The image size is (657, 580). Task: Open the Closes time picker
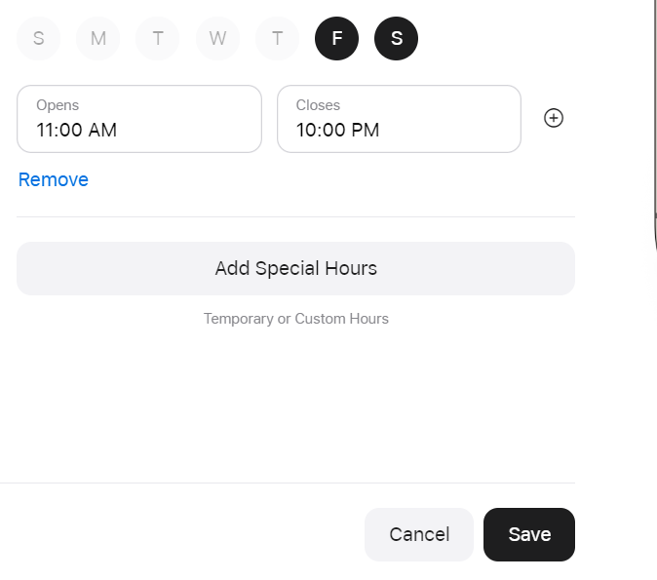pyautogui.click(x=399, y=119)
